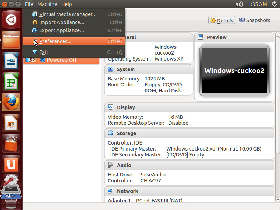Close the open File menu
The width and height of the screenshot is (280, 210).
(x=29, y=4)
